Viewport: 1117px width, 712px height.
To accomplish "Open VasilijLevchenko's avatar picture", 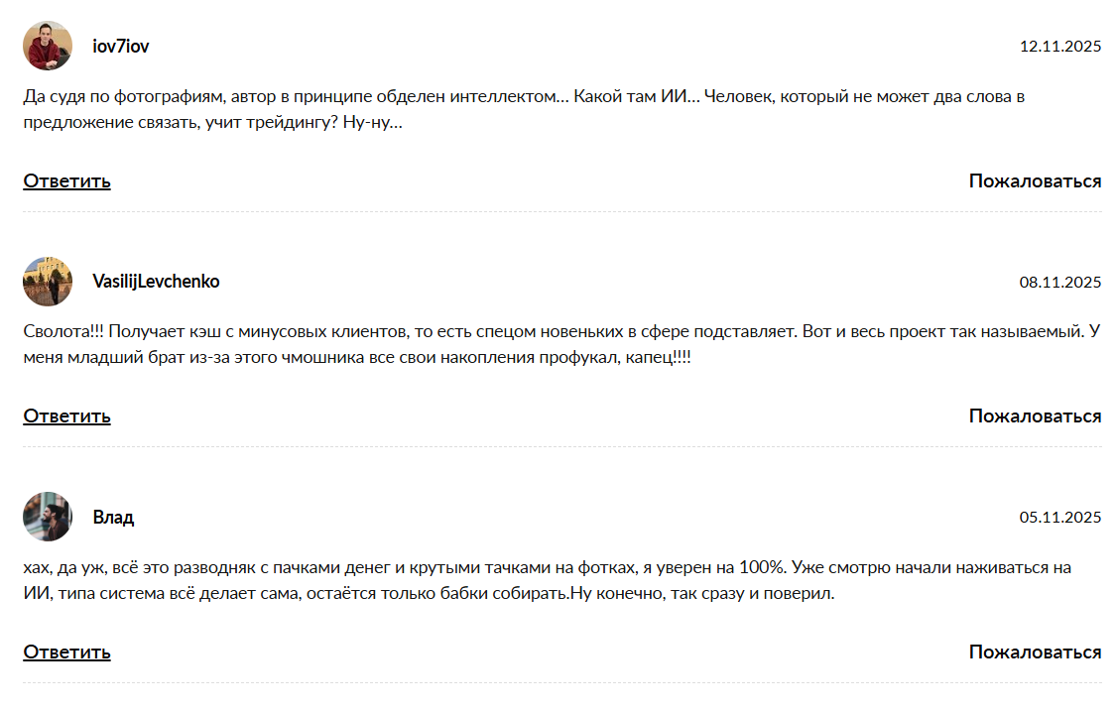I will pyautogui.click(x=48, y=282).
